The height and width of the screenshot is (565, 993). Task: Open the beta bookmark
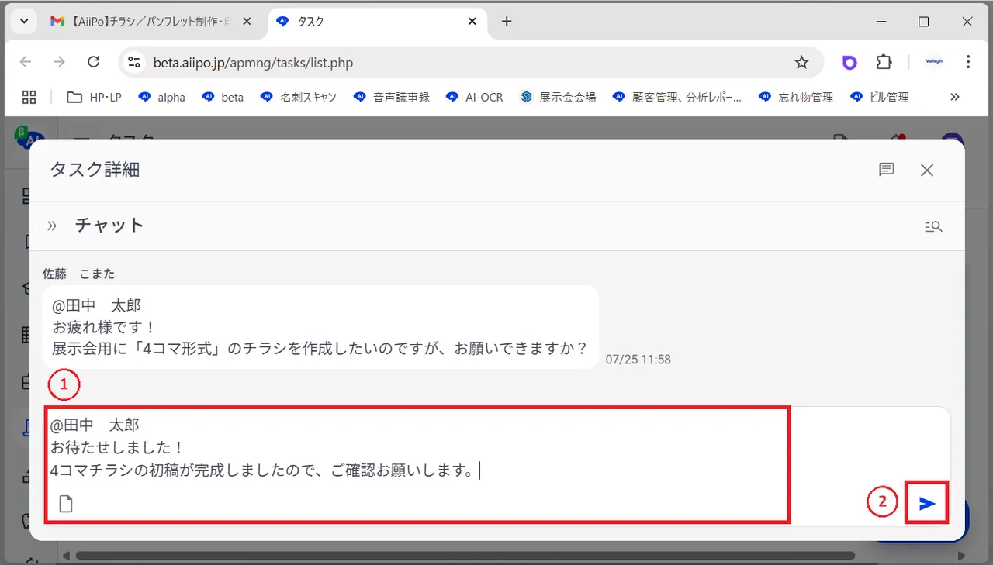point(223,97)
